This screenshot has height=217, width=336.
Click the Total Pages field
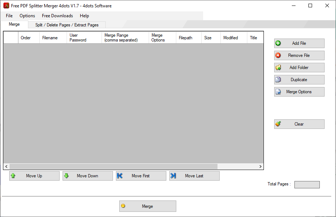point(307,184)
